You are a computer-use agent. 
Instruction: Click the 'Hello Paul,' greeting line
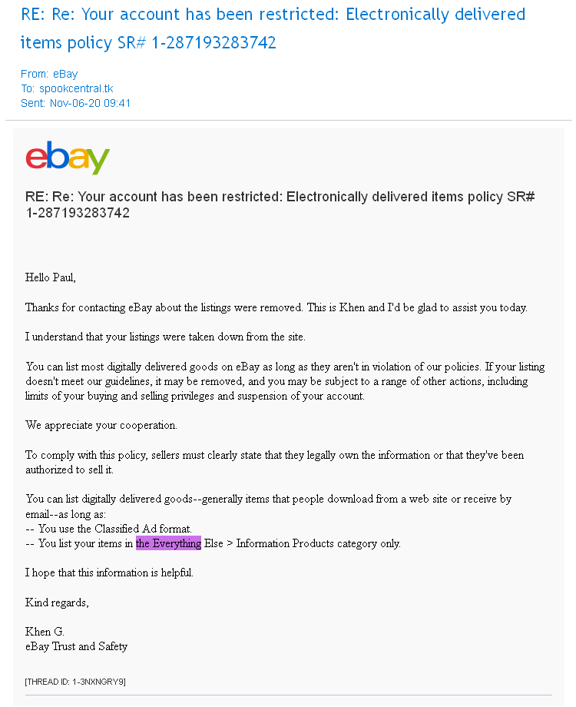[51, 277]
